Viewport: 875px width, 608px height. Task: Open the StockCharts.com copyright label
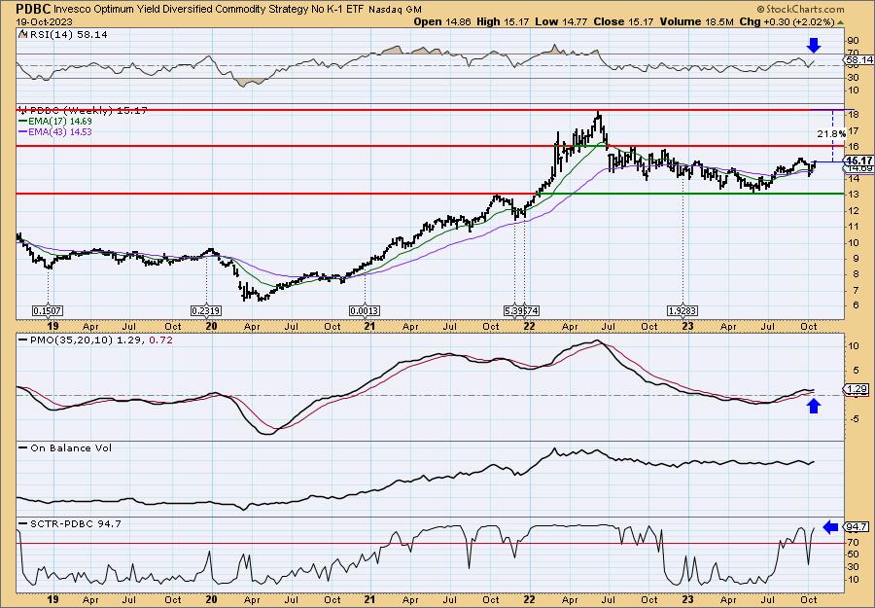coord(800,10)
